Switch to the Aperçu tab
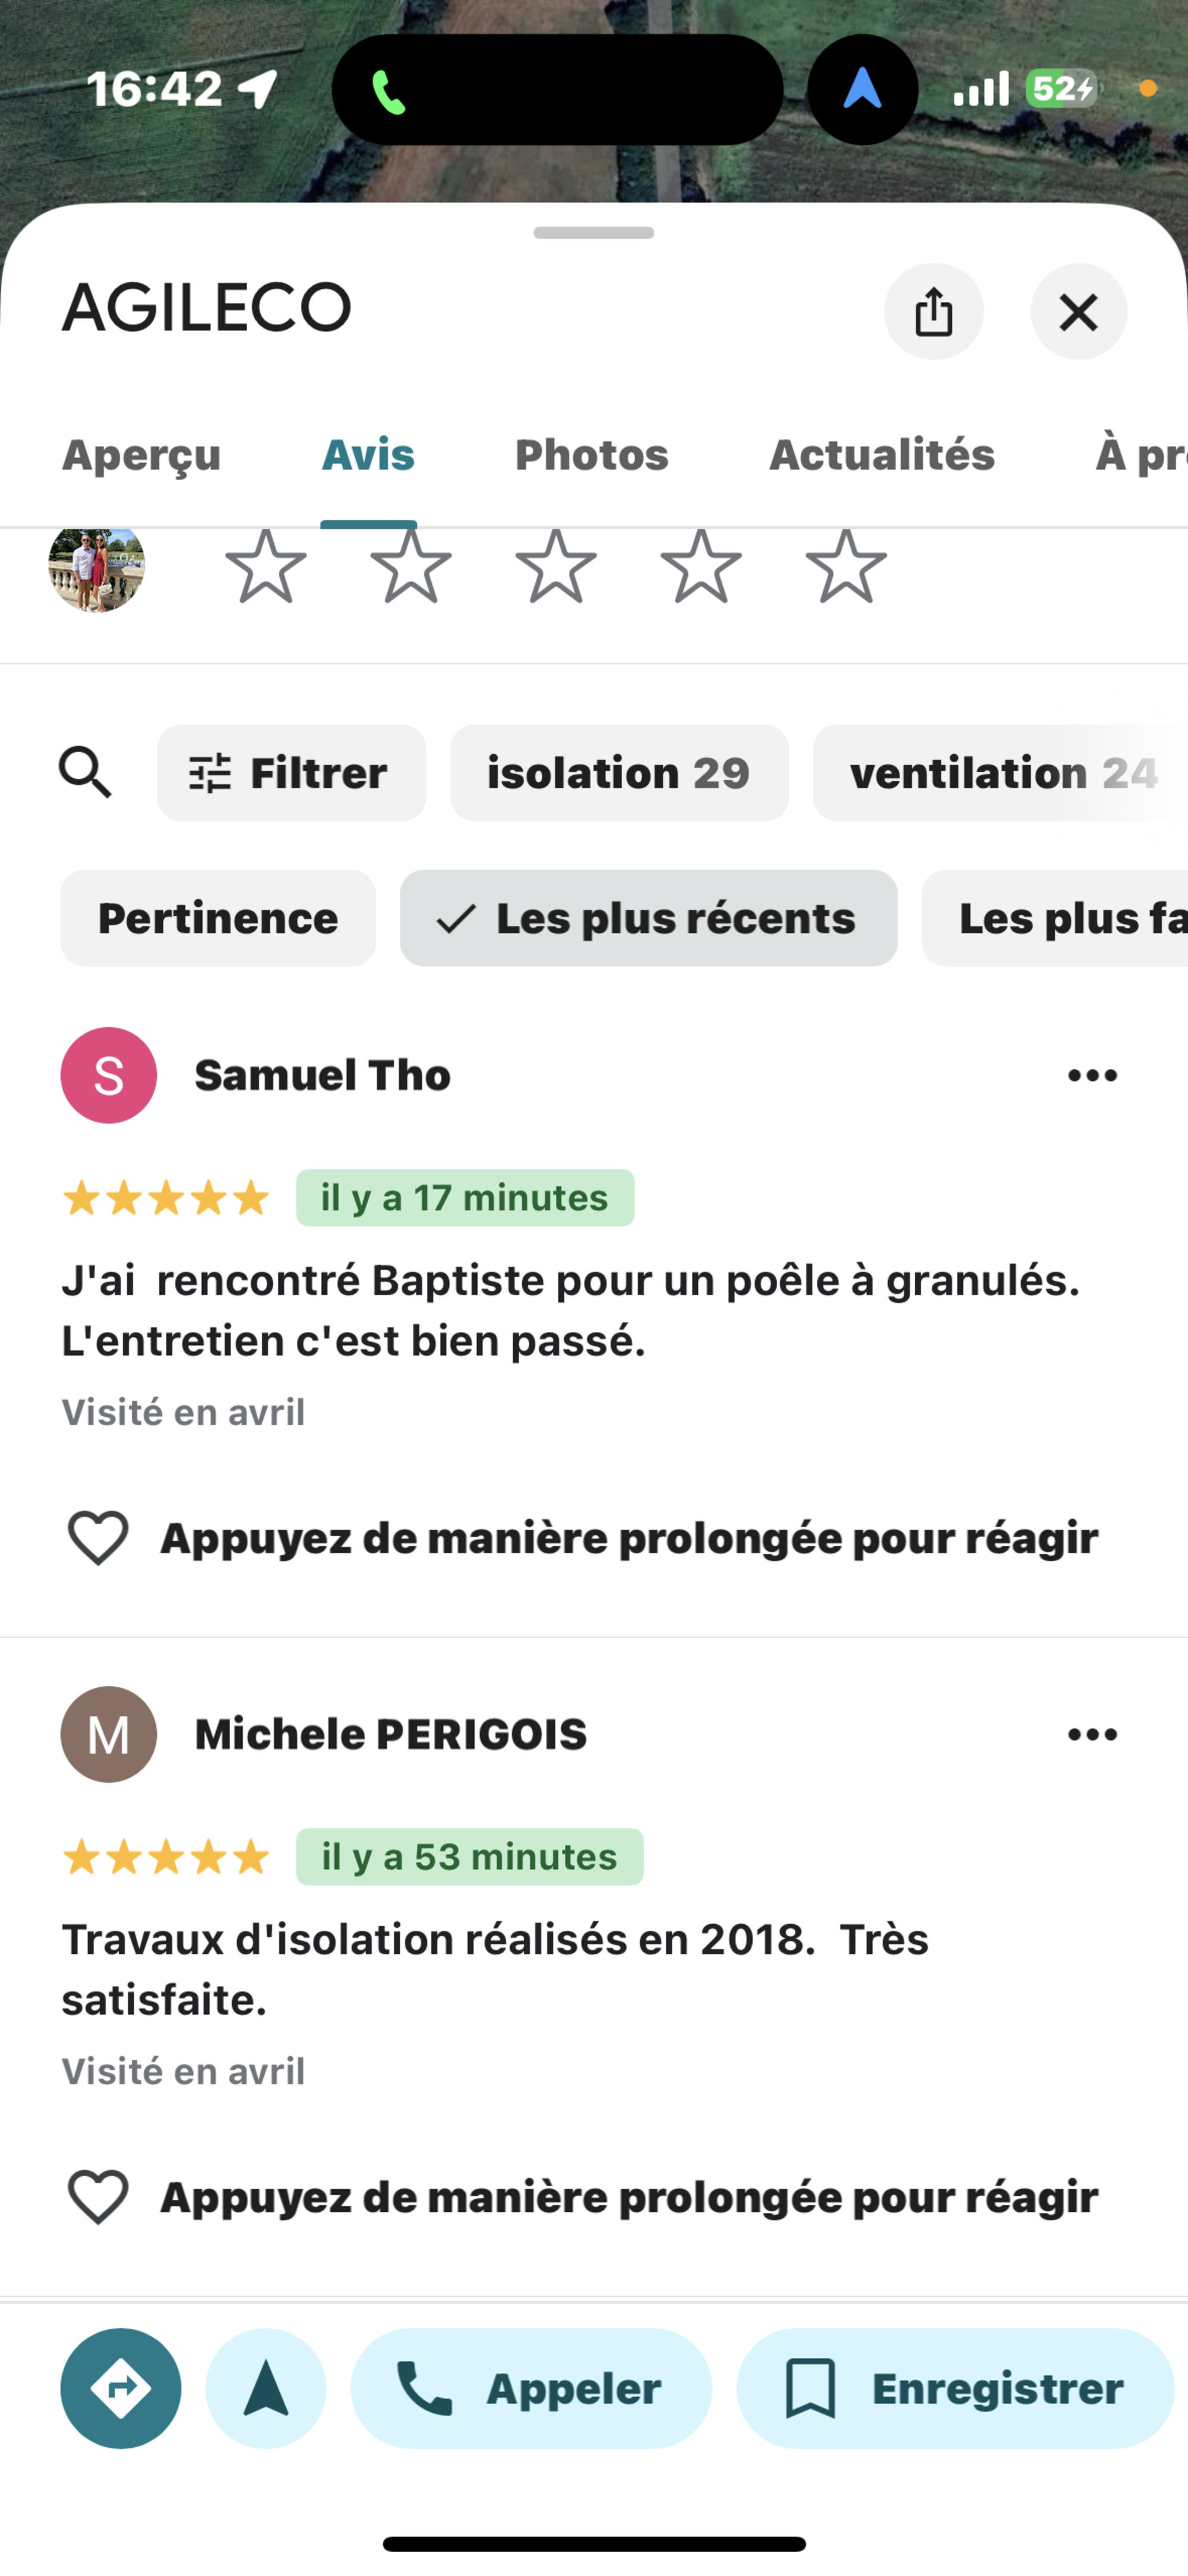Image resolution: width=1188 pixels, height=2576 pixels. (142, 455)
